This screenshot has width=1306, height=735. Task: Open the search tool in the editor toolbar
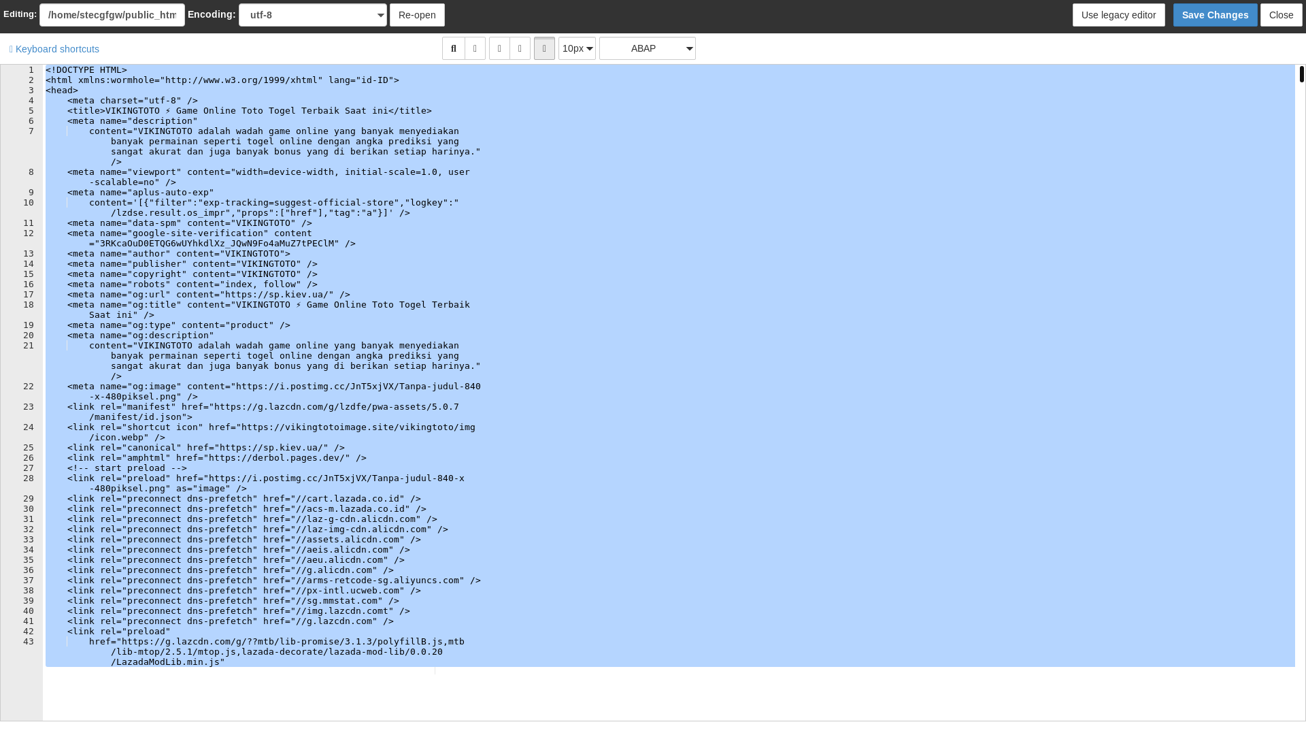click(x=454, y=48)
